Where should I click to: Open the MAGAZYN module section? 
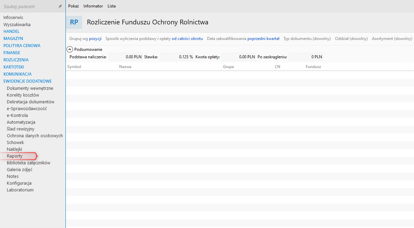tap(13, 39)
